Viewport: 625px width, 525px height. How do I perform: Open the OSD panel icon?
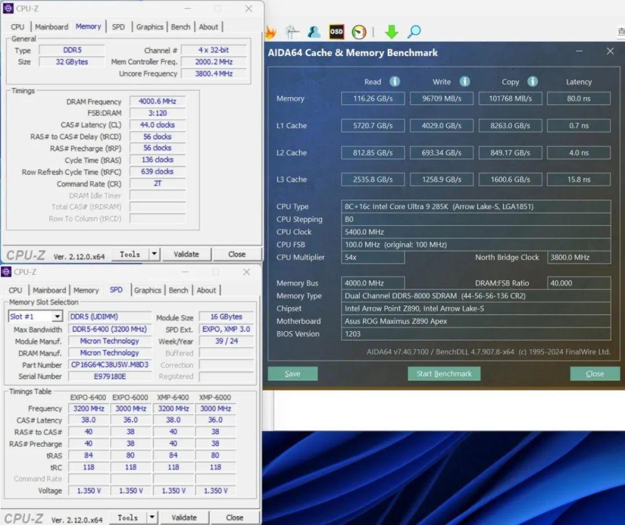point(336,32)
